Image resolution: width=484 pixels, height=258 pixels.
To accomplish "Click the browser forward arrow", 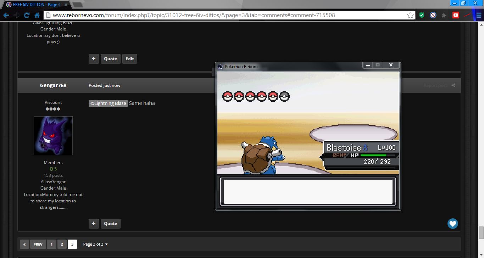I will click(16, 15).
